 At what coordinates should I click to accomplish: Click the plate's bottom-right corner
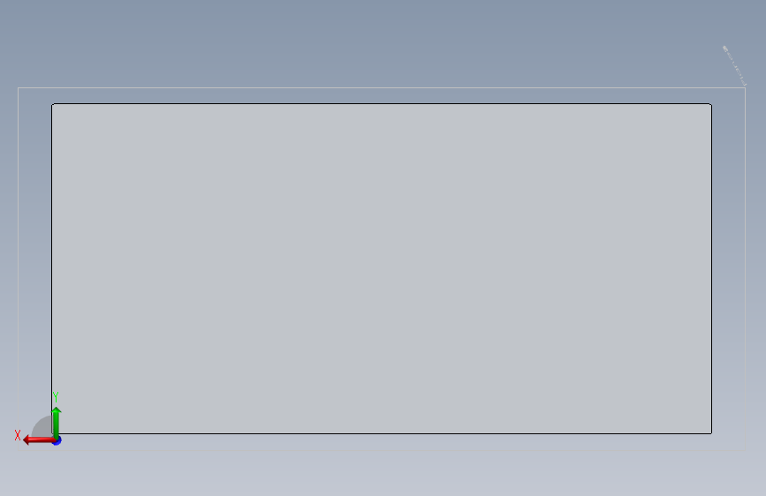pos(711,433)
